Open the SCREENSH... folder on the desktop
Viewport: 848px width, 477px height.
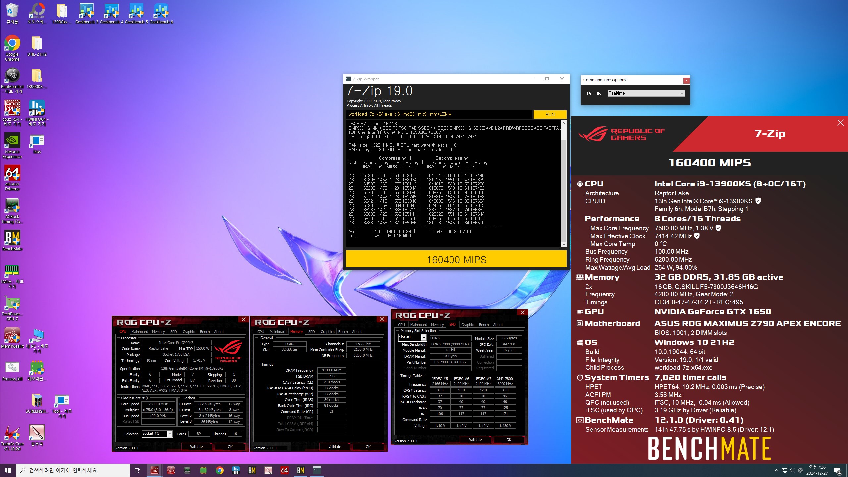pos(37,403)
